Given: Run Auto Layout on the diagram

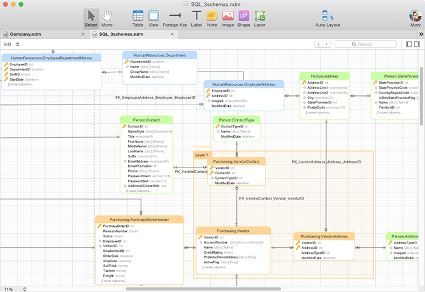Looking at the screenshot, I should tap(328, 18).
